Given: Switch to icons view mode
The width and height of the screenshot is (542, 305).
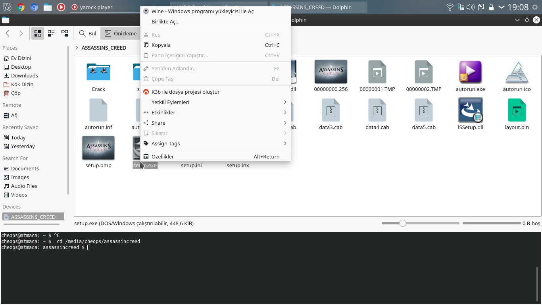Looking at the screenshot, I should point(38,33).
